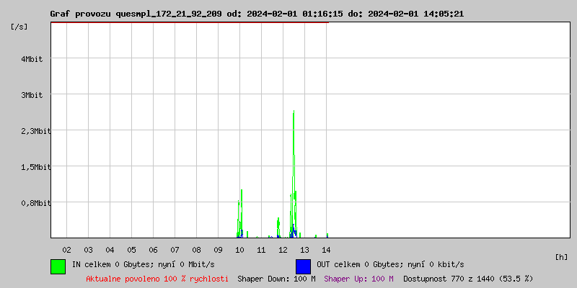Click the graph title text at top
The width and height of the screenshot is (577, 288).
[x=266, y=14]
